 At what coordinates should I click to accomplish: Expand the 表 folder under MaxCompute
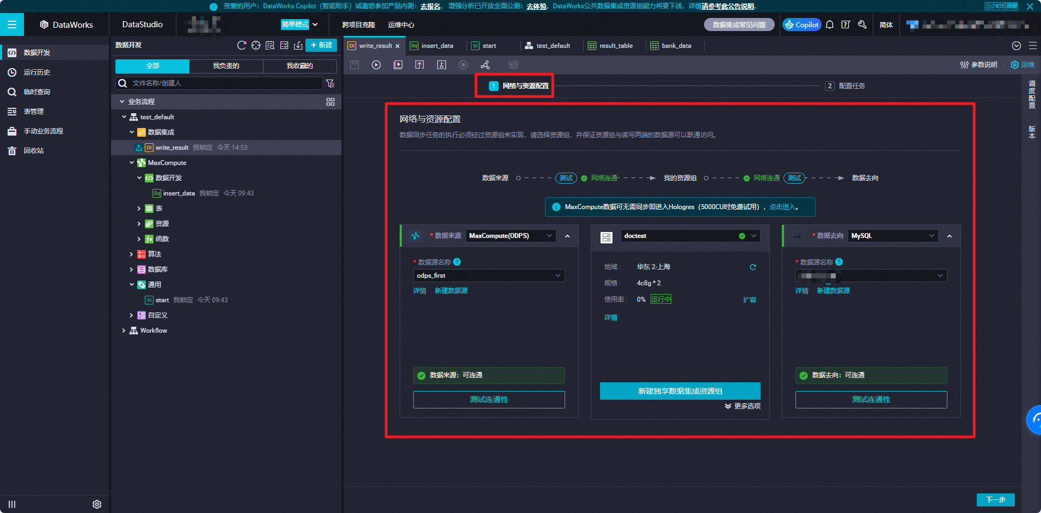pyautogui.click(x=139, y=209)
